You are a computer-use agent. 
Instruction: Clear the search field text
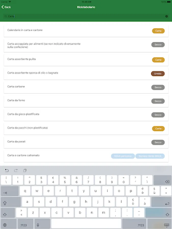click(166, 16)
